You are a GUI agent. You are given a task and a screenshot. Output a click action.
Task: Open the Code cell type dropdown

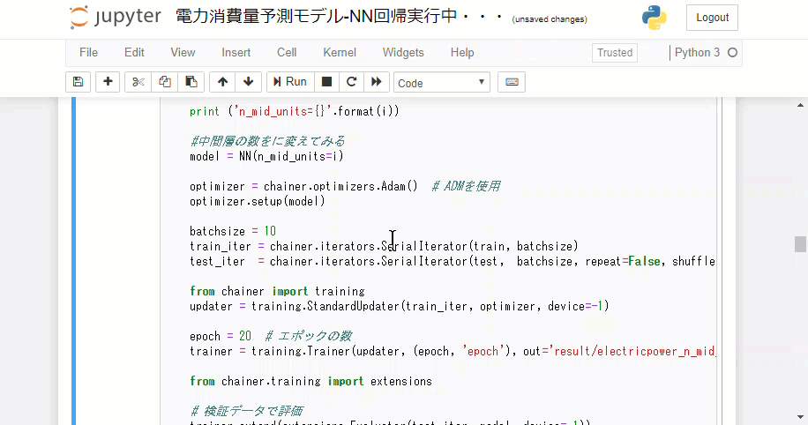click(x=442, y=82)
